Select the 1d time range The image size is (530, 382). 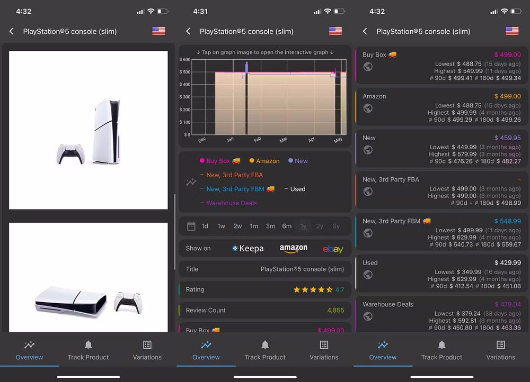click(x=205, y=226)
